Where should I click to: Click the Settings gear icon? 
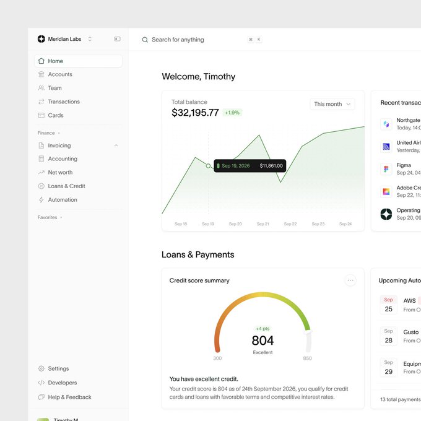pos(41,368)
